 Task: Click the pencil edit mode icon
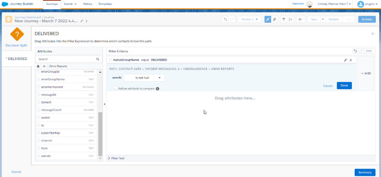click(x=268, y=19)
